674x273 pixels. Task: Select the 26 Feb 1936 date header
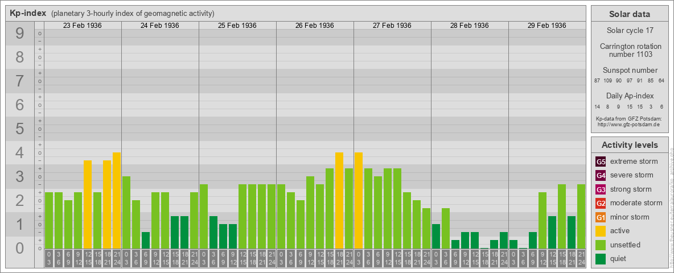pos(315,26)
